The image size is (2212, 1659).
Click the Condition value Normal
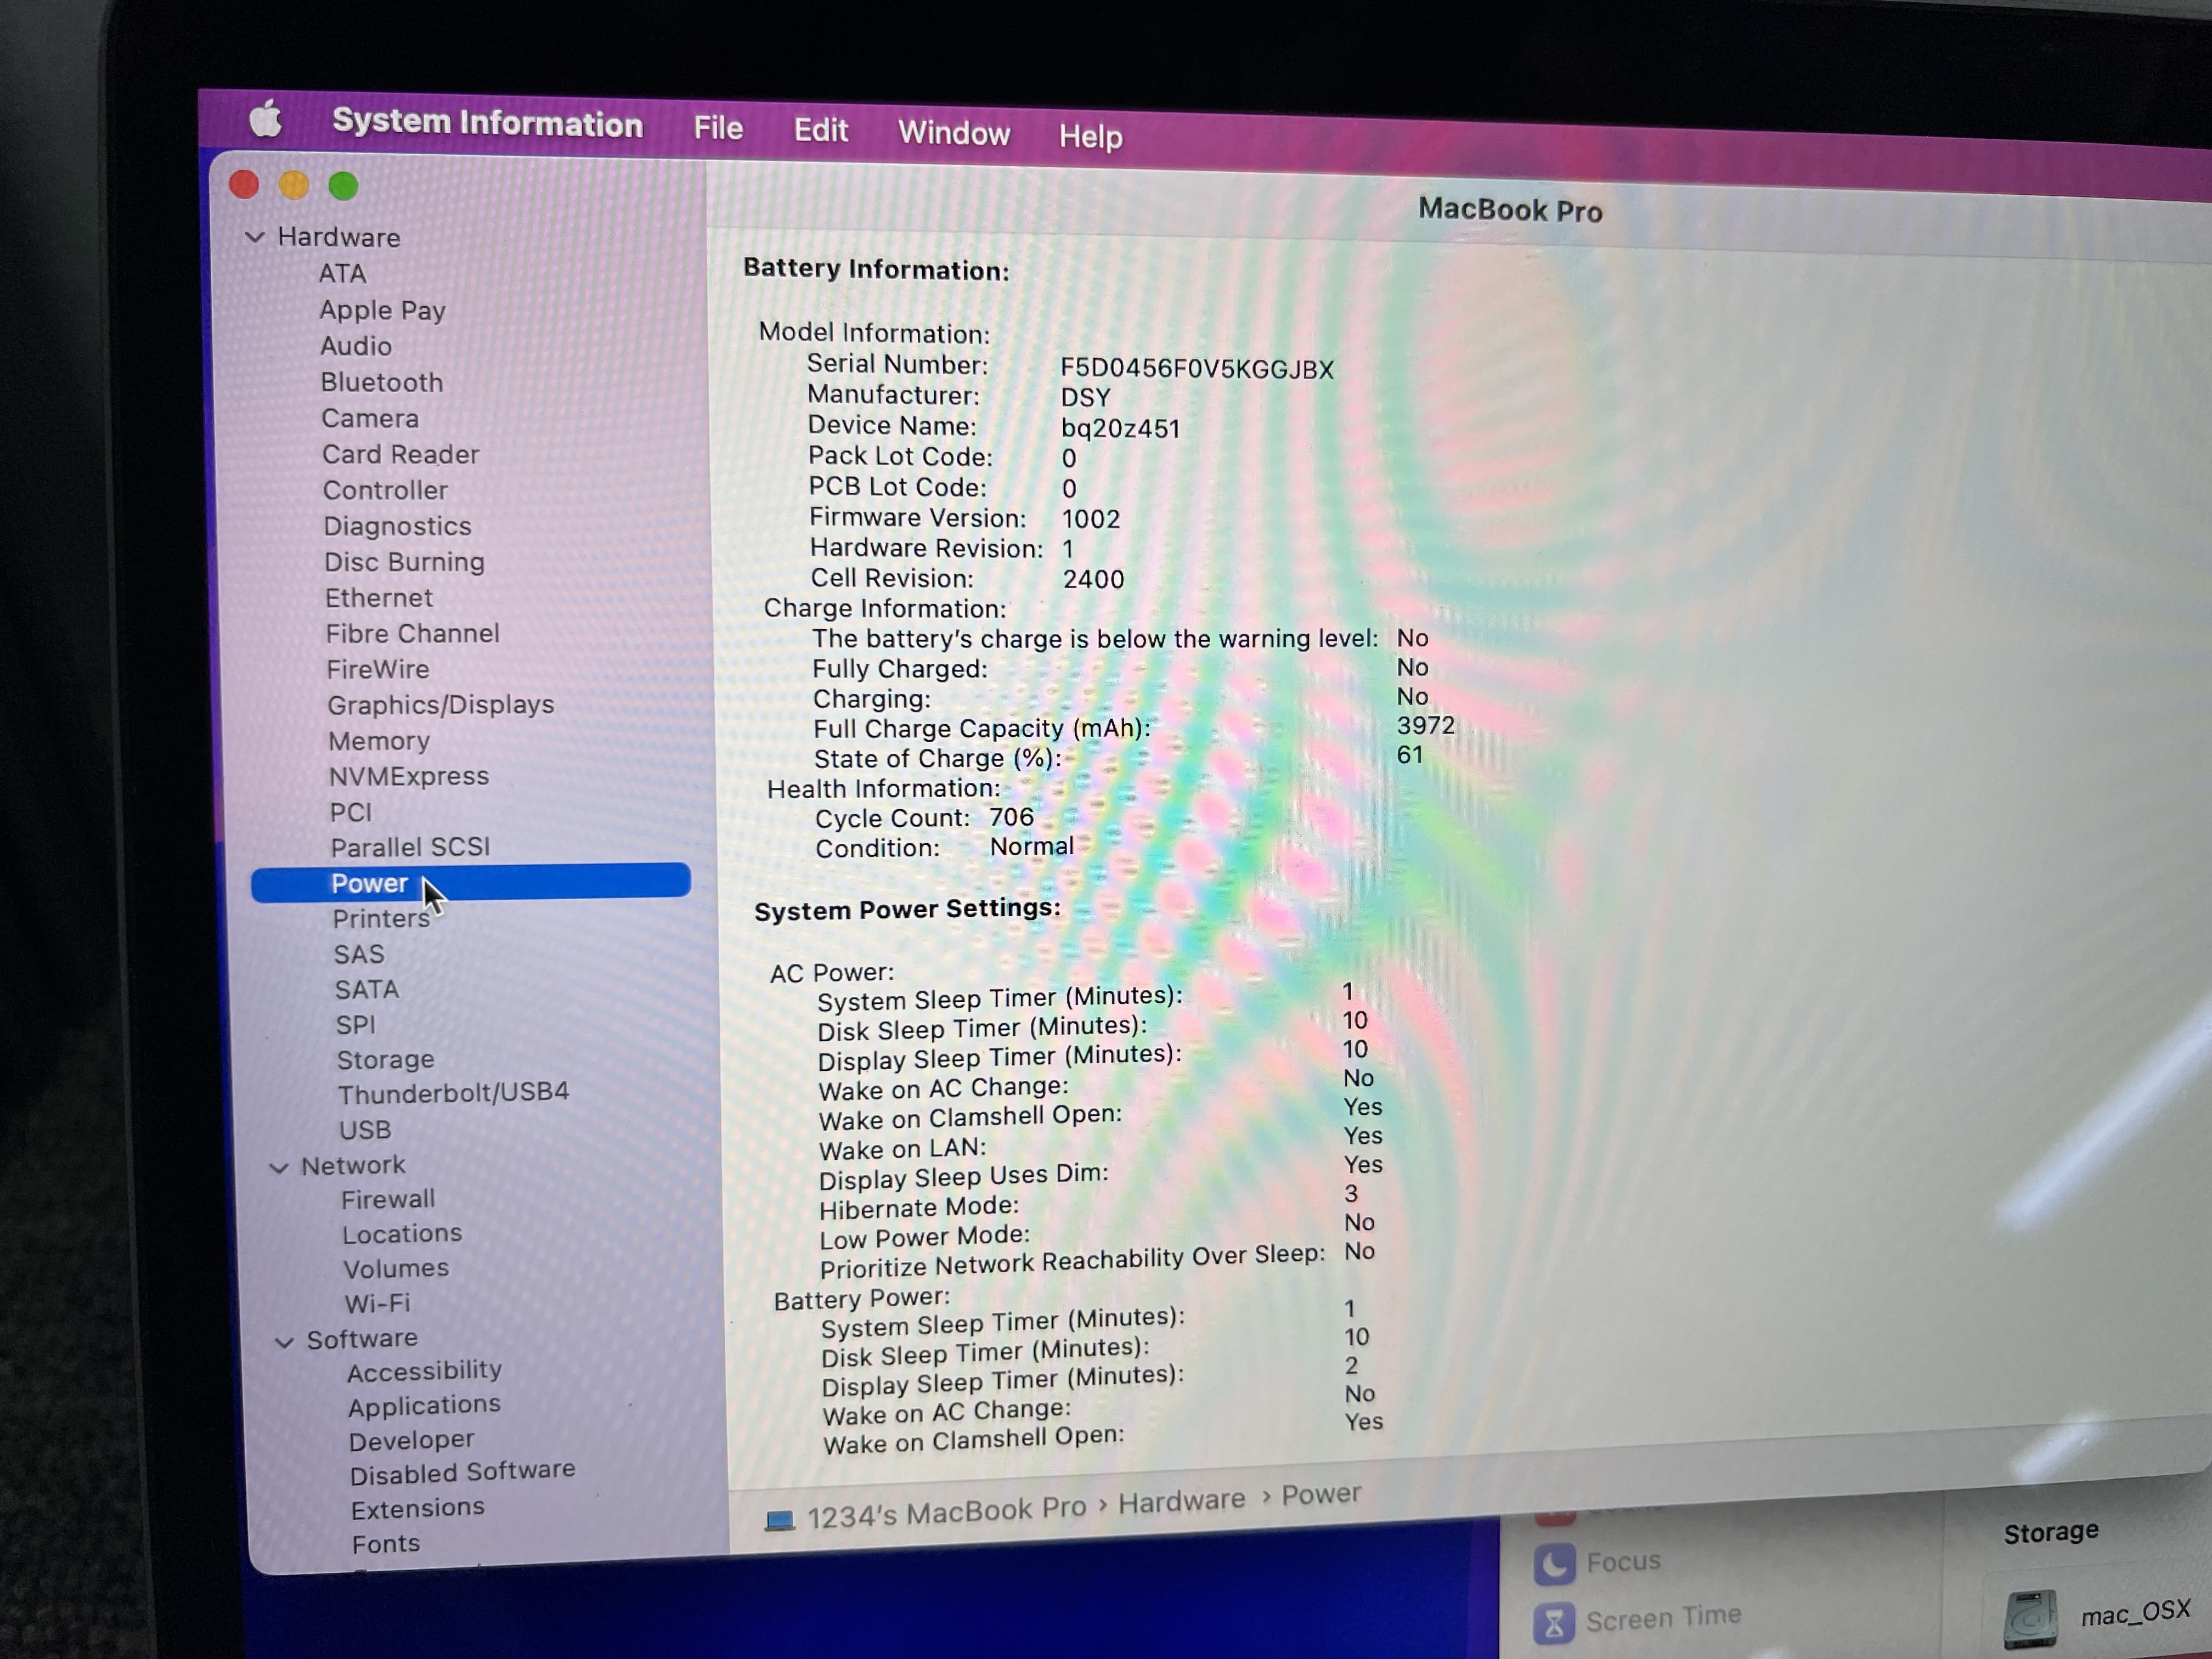pos(1031,846)
